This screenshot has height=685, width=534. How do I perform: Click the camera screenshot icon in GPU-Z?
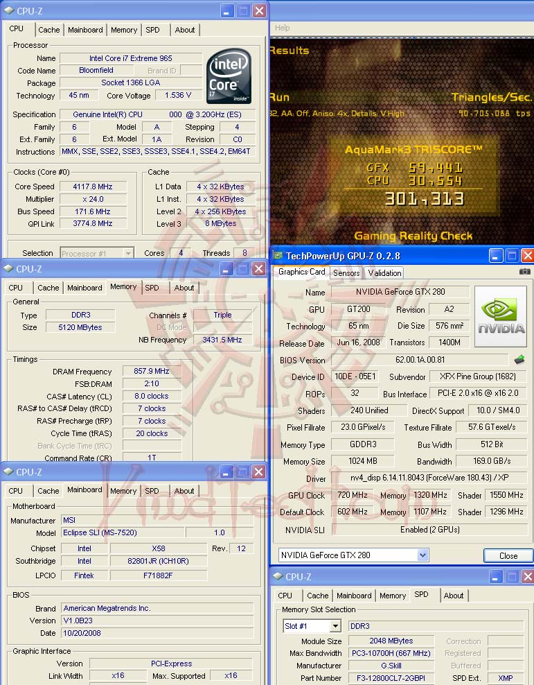[x=525, y=271]
